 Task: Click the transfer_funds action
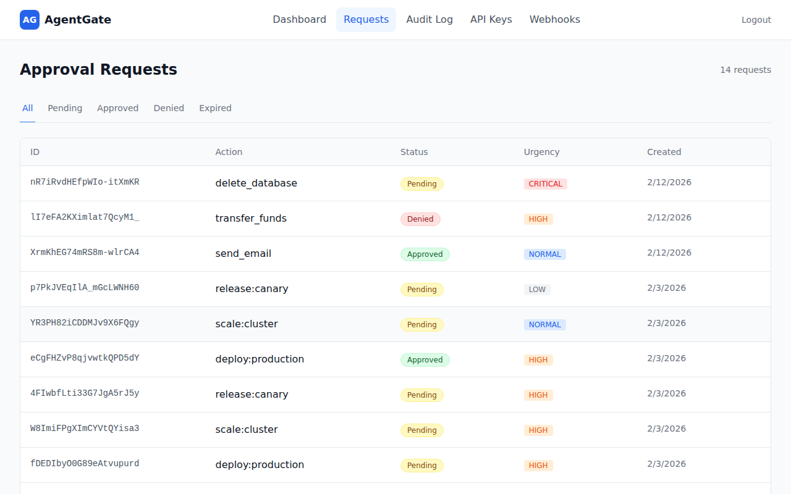click(251, 219)
